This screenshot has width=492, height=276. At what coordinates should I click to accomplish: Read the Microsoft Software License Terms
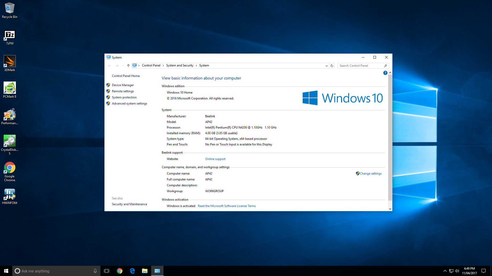coord(227,206)
